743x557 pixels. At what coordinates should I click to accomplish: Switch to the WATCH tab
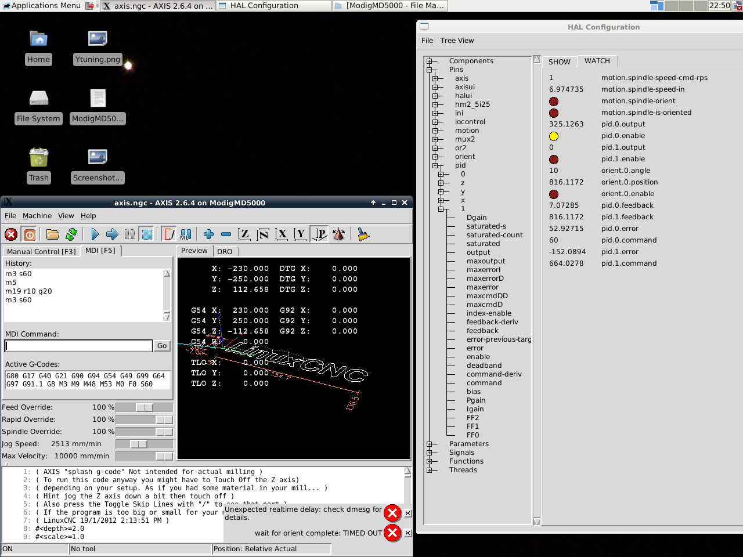(597, 61)
